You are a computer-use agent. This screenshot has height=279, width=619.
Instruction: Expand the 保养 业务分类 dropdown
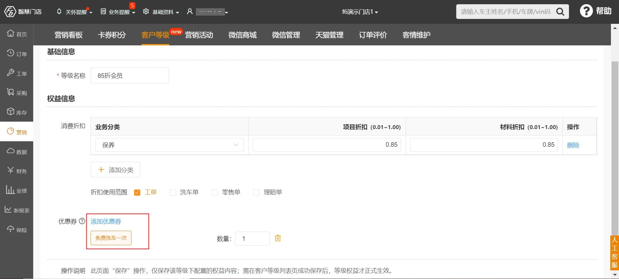coord(170,145)
